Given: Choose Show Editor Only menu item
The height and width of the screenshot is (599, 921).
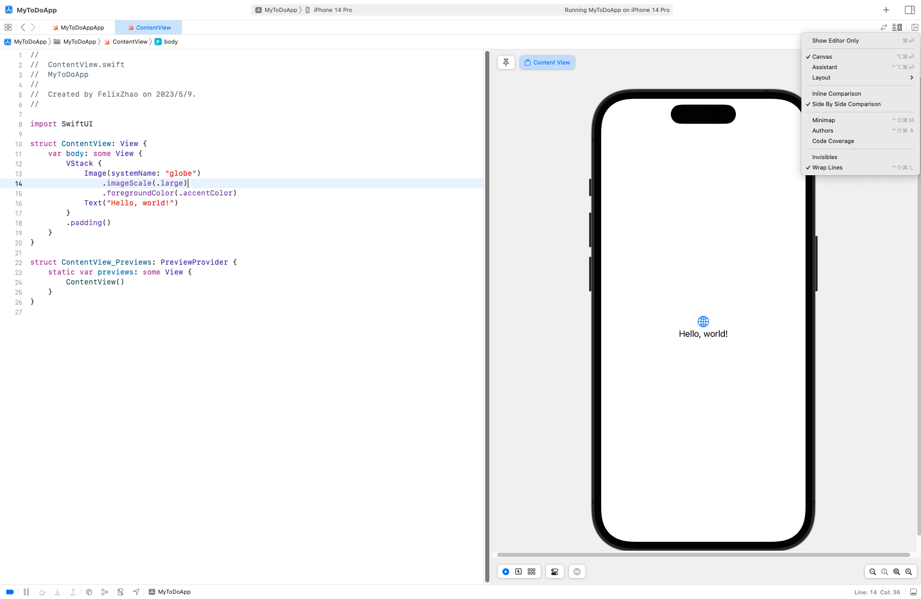Looking at the screenshot, I should pos(835,41).
